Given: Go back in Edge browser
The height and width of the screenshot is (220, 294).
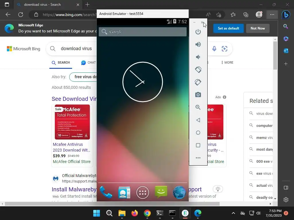Looking at the screenshot, I should click(8, 15).
